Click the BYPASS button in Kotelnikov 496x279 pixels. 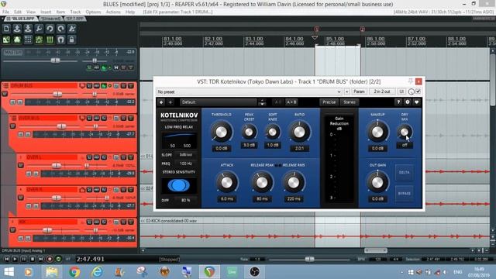404,193
